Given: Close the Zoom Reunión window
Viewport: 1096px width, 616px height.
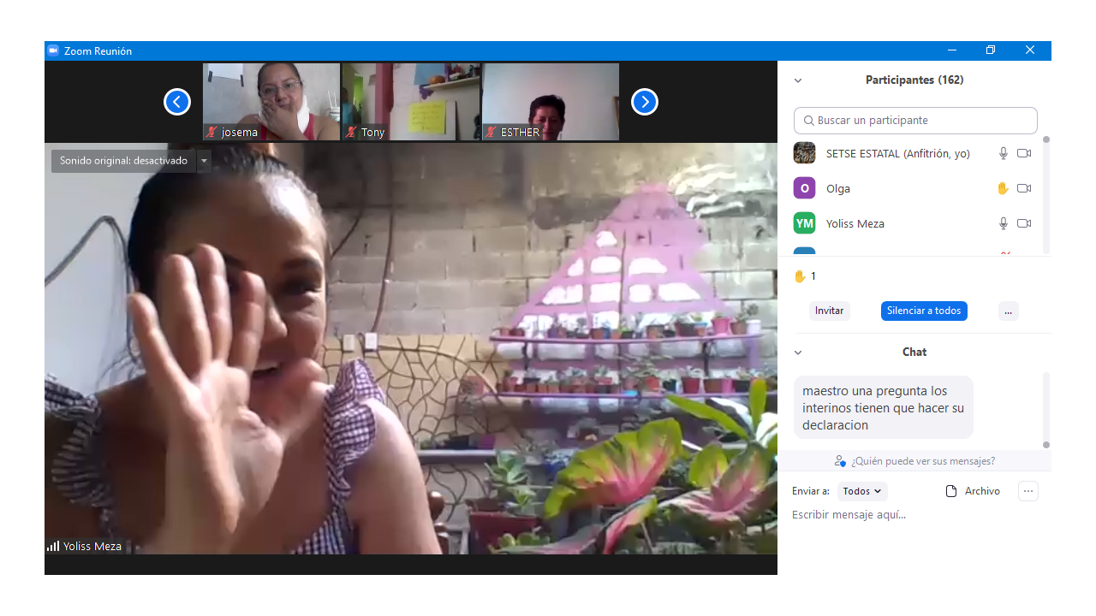Looking at the screenshot, I should click(1030, 50).
